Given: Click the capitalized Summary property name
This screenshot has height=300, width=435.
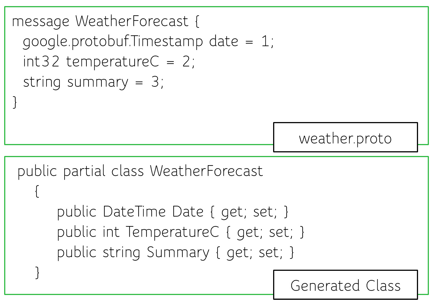Looking at the screenshot, I should click(178, 253).
